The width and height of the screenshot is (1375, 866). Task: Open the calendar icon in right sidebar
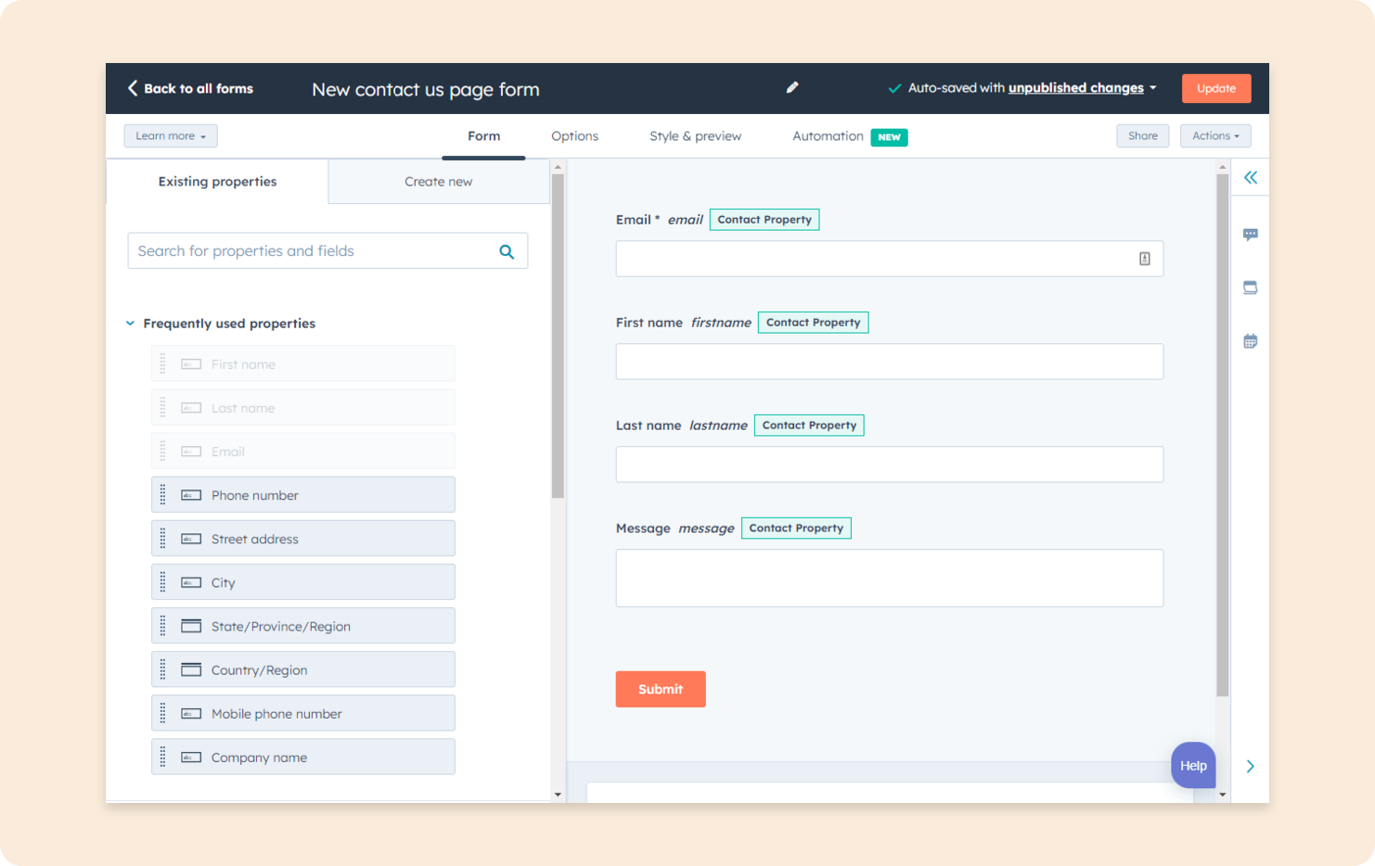pos(1250,341)
